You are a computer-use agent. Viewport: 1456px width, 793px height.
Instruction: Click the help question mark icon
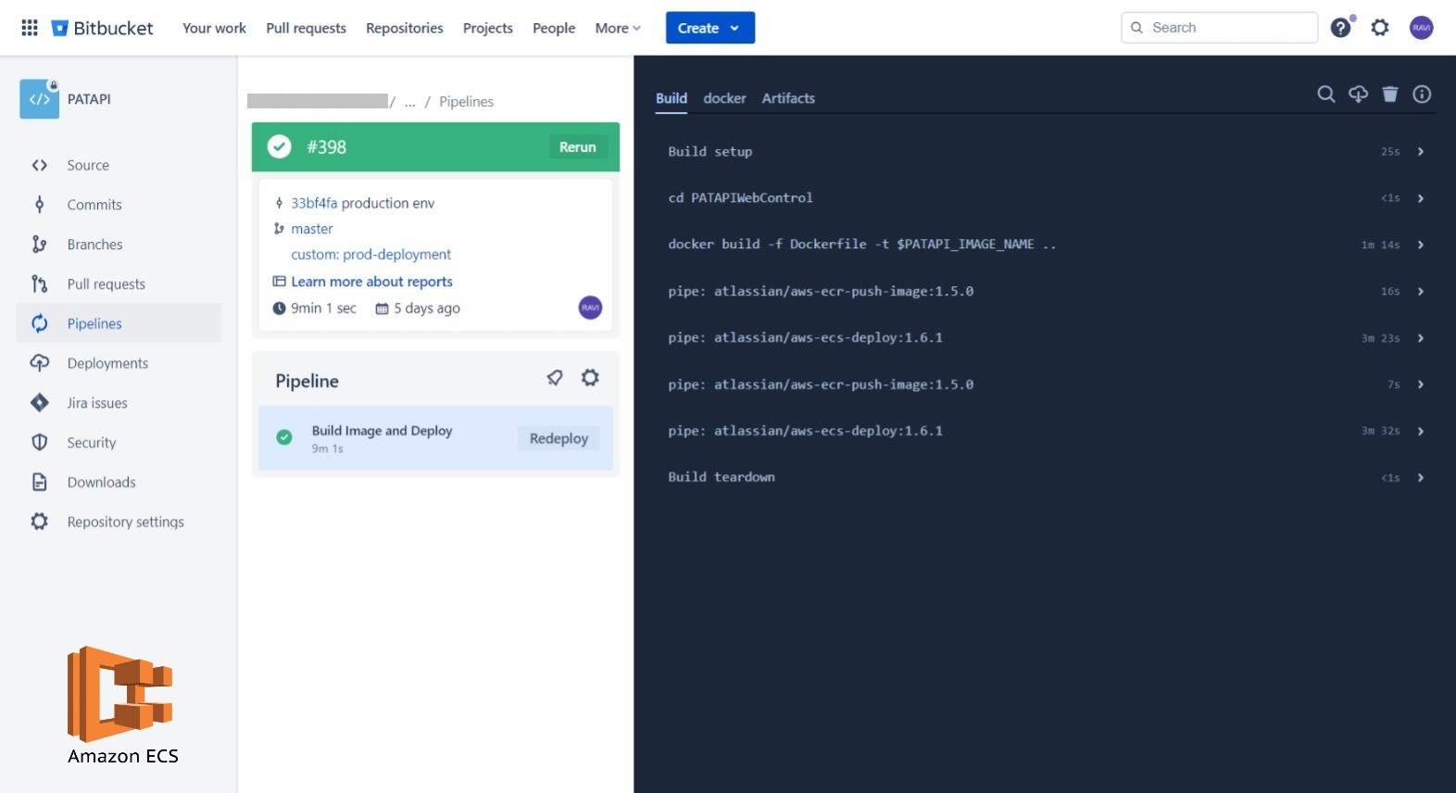click(x=1340, y=28)
